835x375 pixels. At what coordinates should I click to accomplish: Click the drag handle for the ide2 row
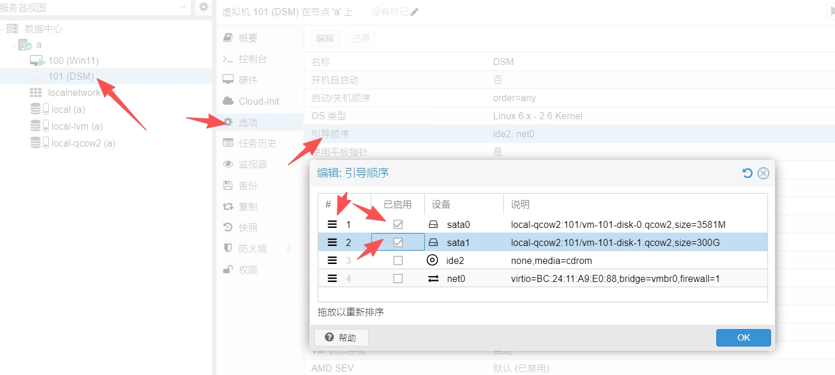click(332, 260)
